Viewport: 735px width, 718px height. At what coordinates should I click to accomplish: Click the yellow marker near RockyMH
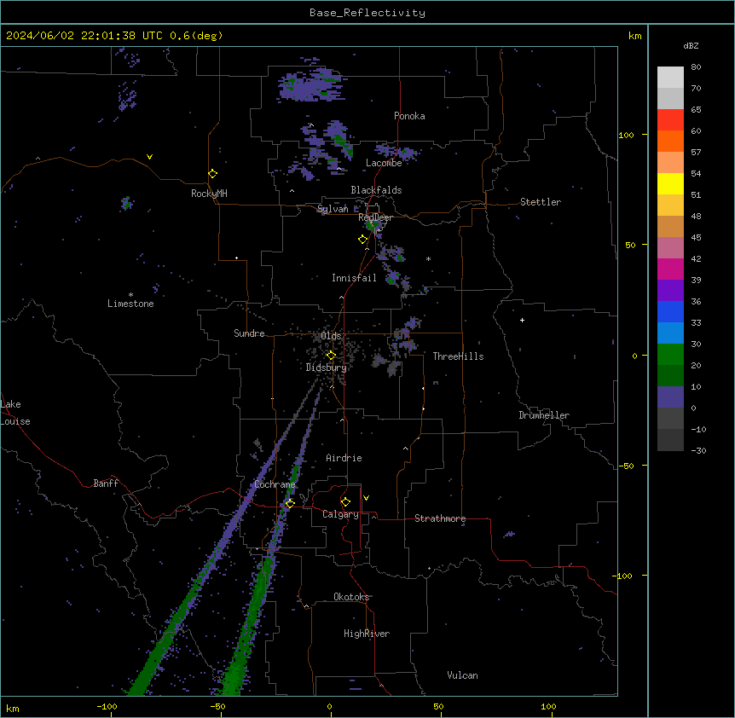(x=212, y=173)
